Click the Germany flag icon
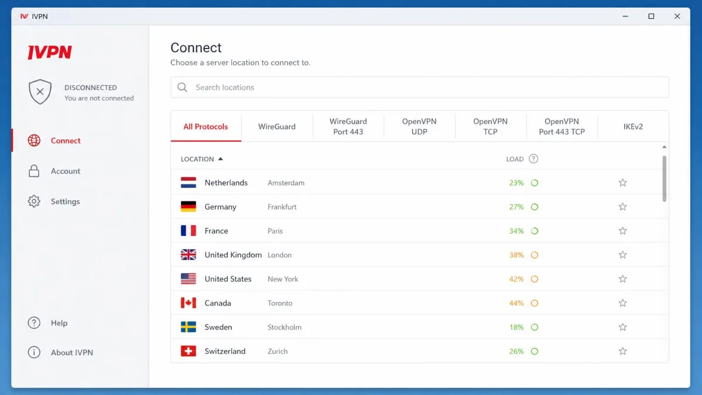Screen dimensions: 702x395 [x=188, y=207]
